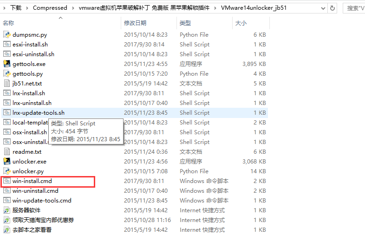The height and width of the screenshot is (242, 365).
Task: Click the file name lnx-uninstall.sh
Action: pos(32,103)
